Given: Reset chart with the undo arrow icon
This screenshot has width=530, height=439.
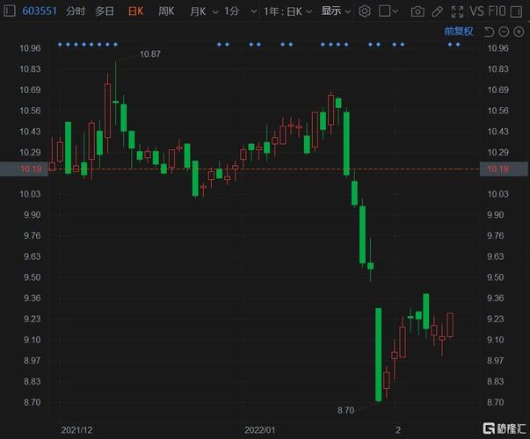Looking at the screenshot, I should pyautogui.click(x=489, y=32).
